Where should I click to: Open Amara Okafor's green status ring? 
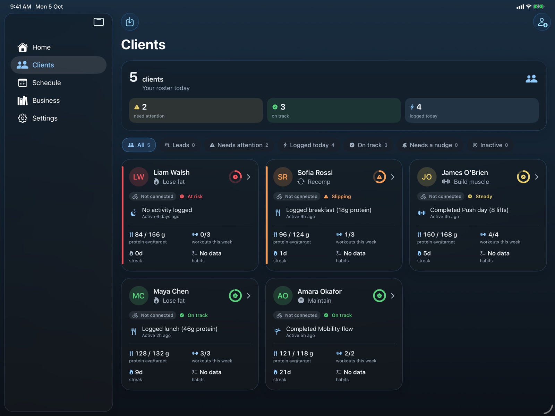click(379, 296)
